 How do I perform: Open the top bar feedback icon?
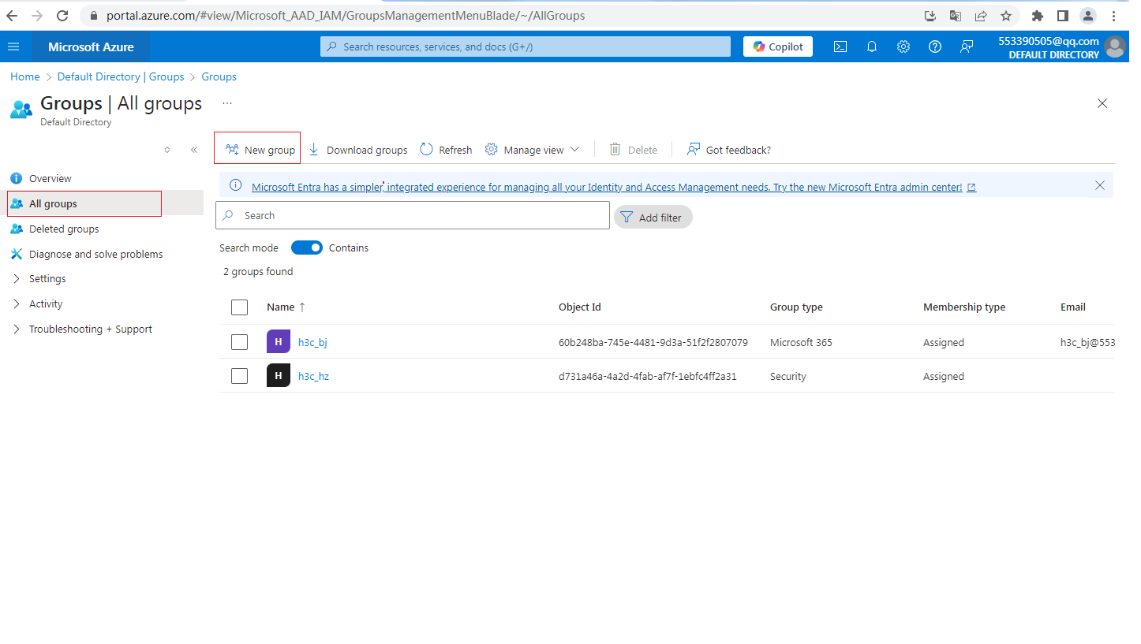(967, 47)
